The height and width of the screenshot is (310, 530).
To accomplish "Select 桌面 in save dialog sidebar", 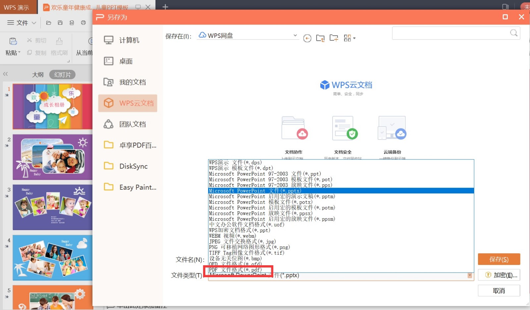I will pyautogui.click(x=128, y=61).
